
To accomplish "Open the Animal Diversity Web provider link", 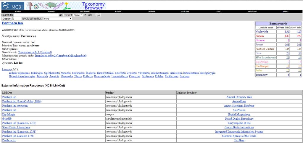I will tap(239, 97).
